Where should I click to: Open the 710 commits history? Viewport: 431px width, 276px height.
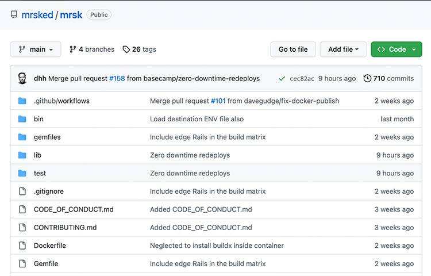[389, 78]
